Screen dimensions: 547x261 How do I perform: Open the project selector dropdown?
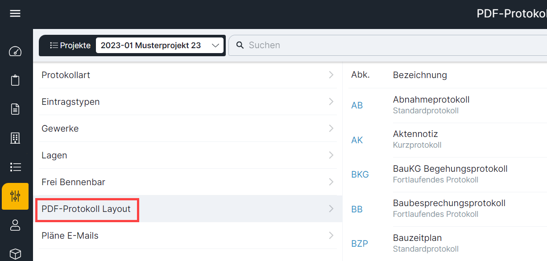pos(160,46)
